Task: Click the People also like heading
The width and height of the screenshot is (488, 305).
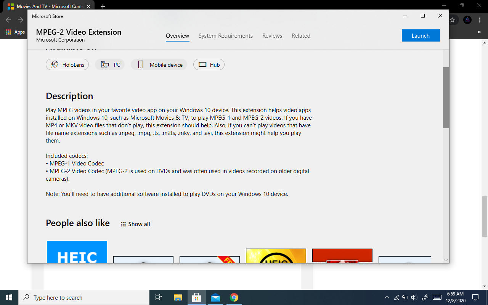Action: pyautogui.click(x=78, y=223)
